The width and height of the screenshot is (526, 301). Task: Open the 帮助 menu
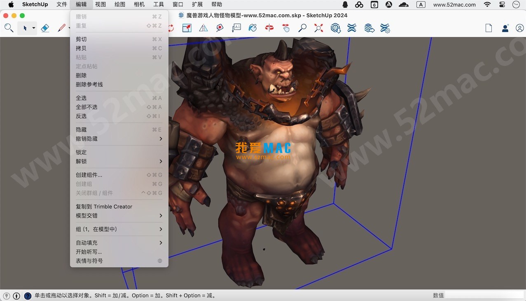217,5
